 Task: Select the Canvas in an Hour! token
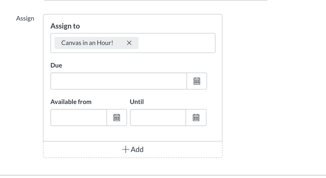point(87,43)
